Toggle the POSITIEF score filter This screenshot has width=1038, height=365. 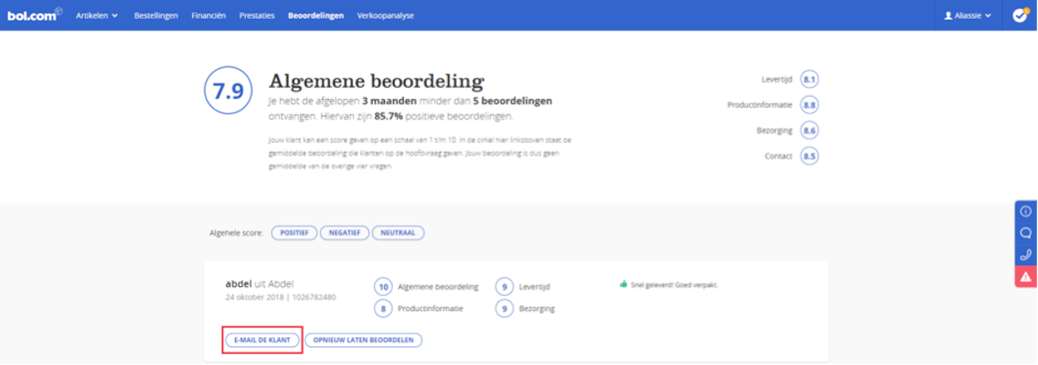pos(295,233)
